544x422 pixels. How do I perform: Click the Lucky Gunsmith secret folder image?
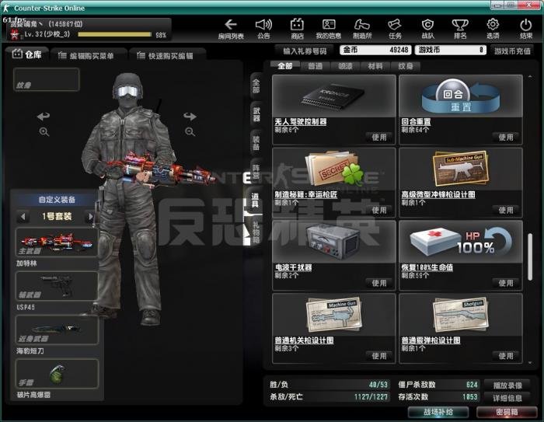tap(333, 169)
